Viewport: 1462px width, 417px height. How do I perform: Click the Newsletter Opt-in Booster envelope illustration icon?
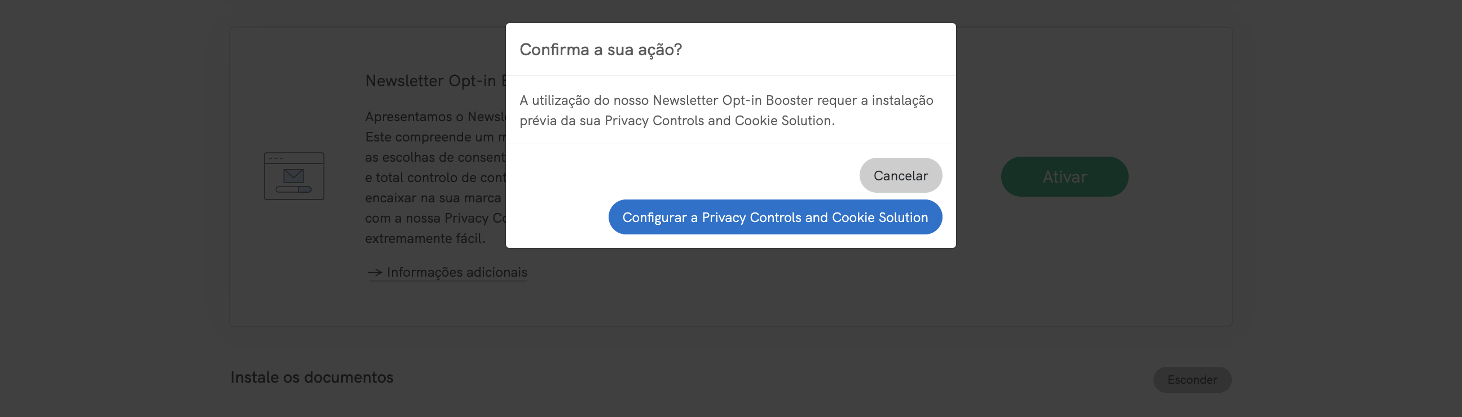pyautogui.click(x=293, y=176)
